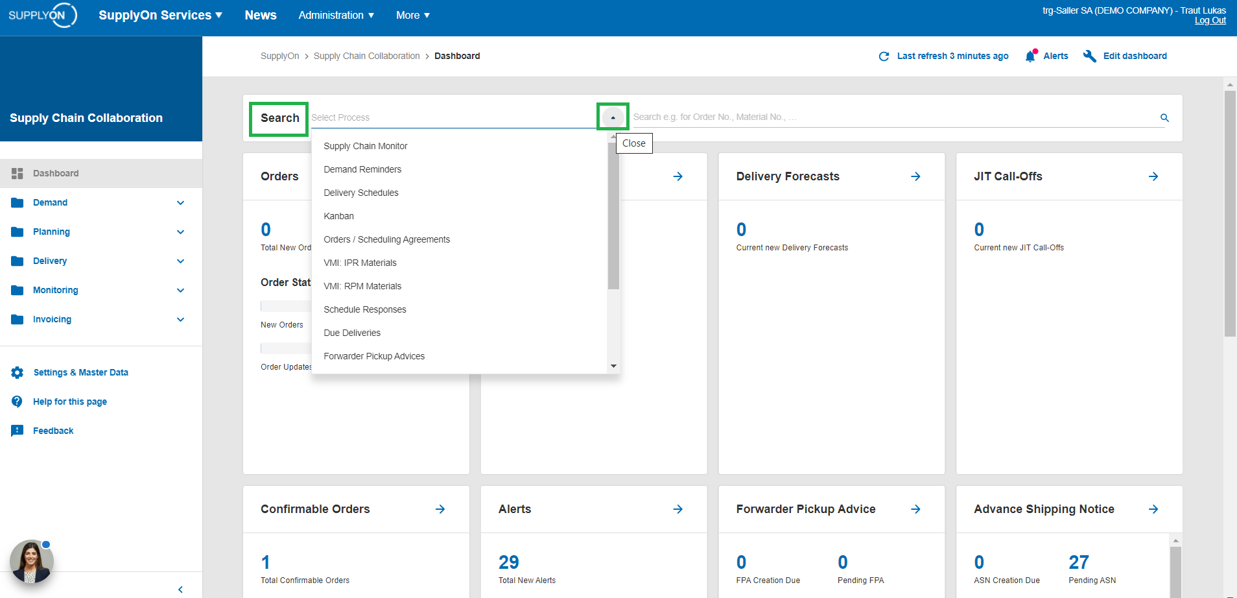Click the Monitoring folder icon
This screenshot has height=598, width=1237.
click(x=18, y=290)
